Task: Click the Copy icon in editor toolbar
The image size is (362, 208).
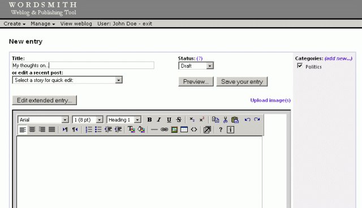Action: [x=216, y=120]
